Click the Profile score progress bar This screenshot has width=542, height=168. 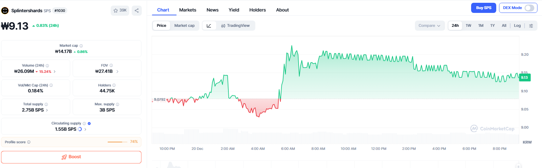click(117, 142)
